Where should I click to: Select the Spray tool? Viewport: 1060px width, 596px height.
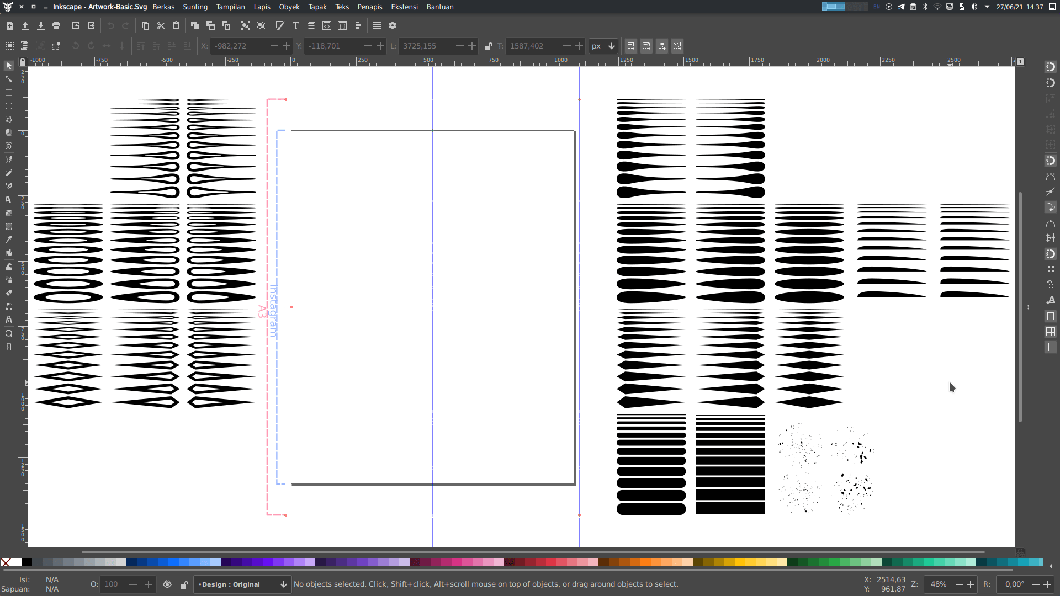9,280
